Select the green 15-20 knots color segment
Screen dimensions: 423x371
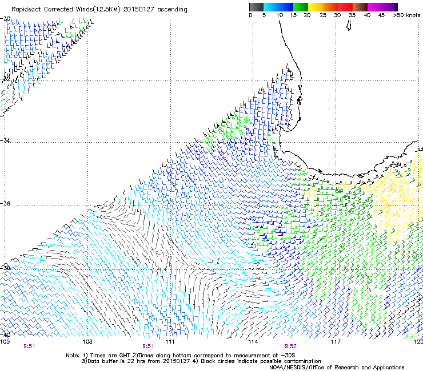(x=301, y=7)
